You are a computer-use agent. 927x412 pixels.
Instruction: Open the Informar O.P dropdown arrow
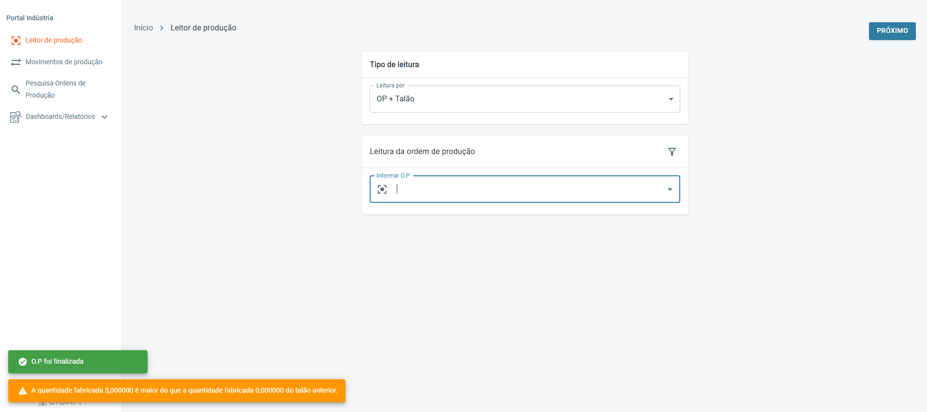click(670, 189)
